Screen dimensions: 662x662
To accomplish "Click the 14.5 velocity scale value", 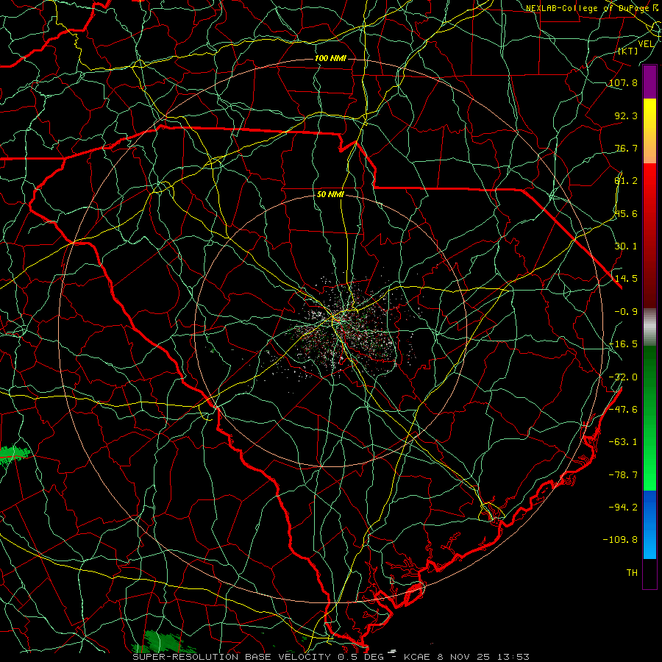I will (626, 279).
